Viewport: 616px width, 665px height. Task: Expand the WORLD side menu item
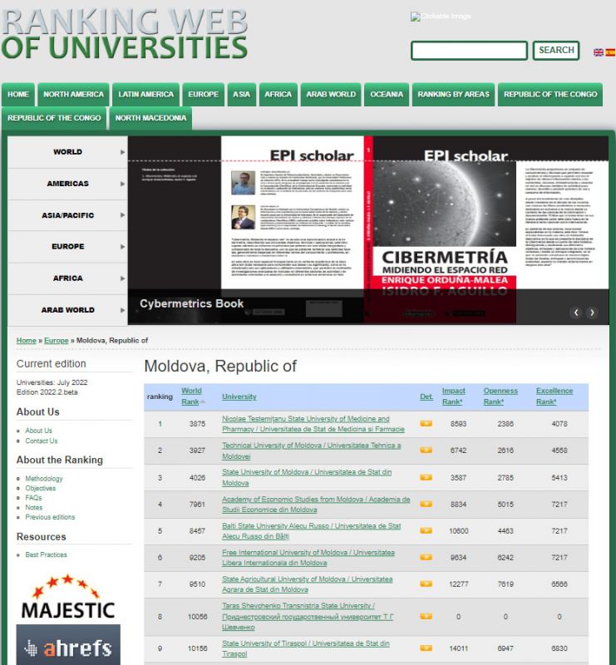[x=68, y=152]
